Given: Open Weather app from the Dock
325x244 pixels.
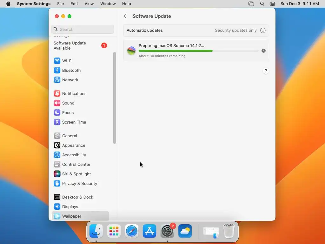Looking at the screenshot, I should coord(185,231).
